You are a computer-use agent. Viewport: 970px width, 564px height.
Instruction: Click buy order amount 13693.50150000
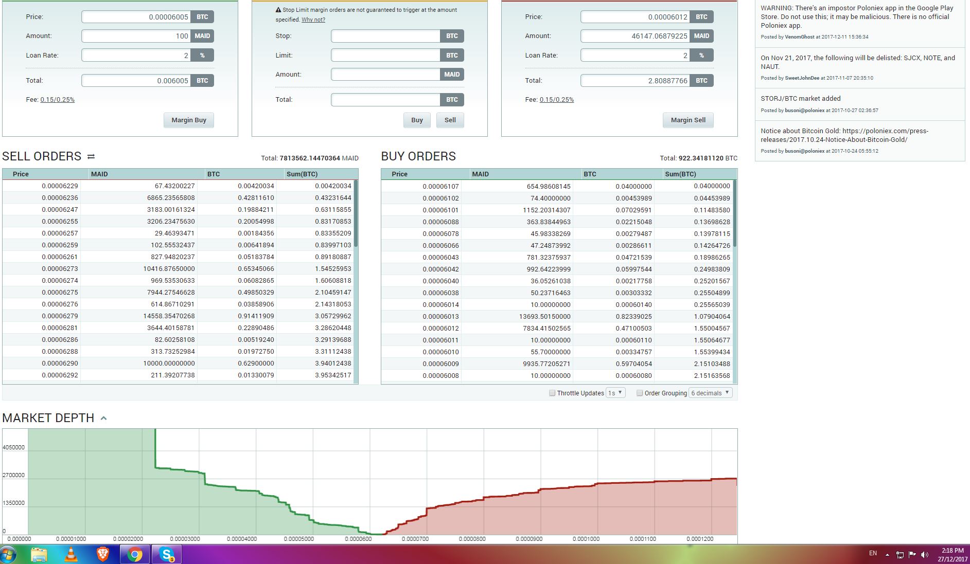544,317
